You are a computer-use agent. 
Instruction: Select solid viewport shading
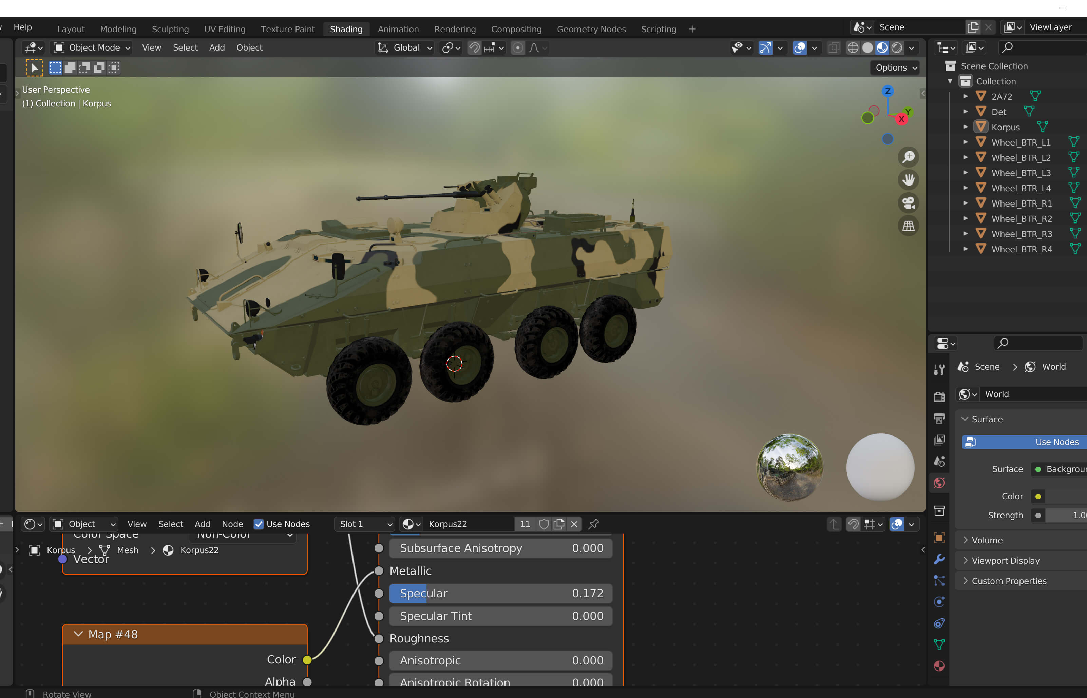tap(867, 47)
